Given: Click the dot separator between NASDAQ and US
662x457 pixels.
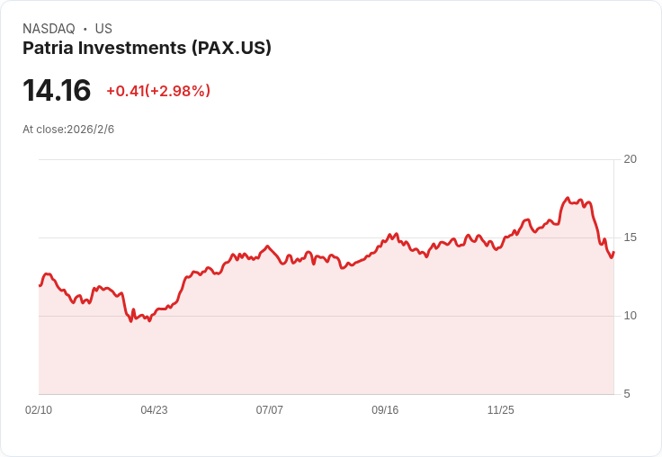Looking at the screenshot, I should 85,29.
